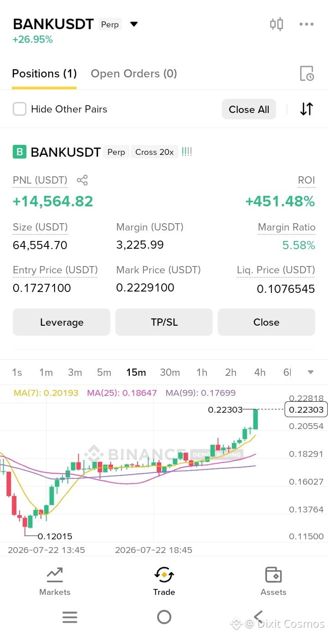
Task: Open the TP/SL button
Action: click(x=164, y=322)
